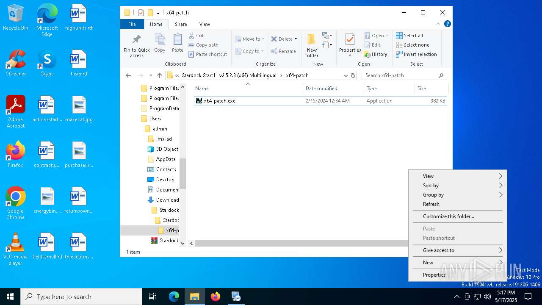Click Pin to Quick access icon

136,39
